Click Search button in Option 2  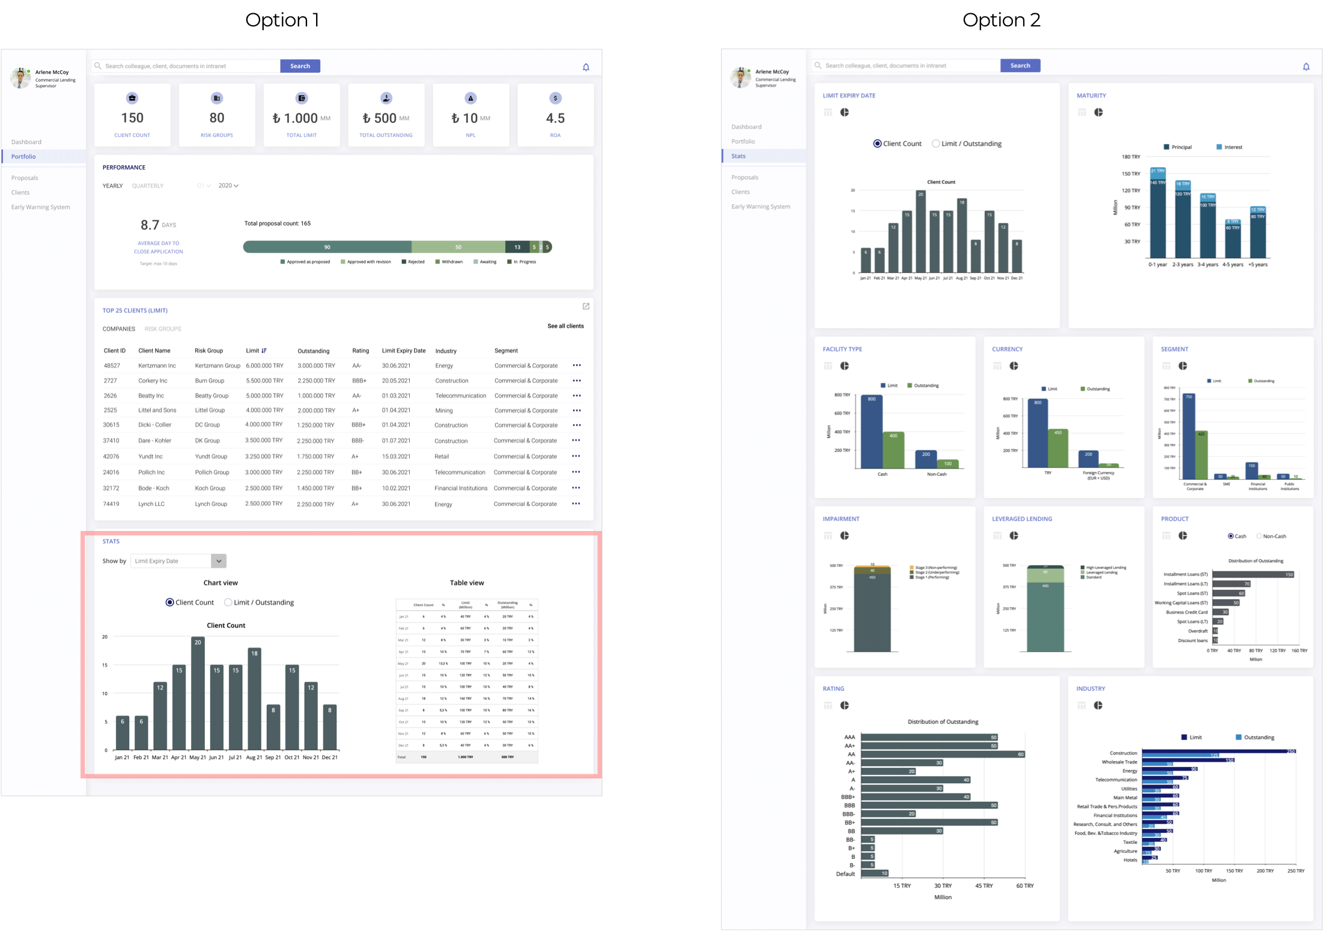pos(1020,65)
